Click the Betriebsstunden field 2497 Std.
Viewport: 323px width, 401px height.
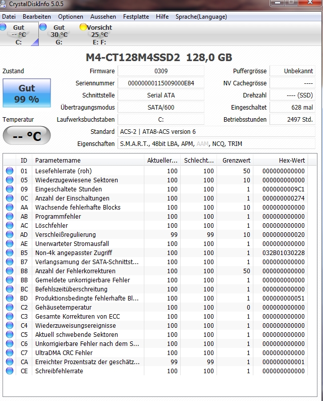coord(292,119)
